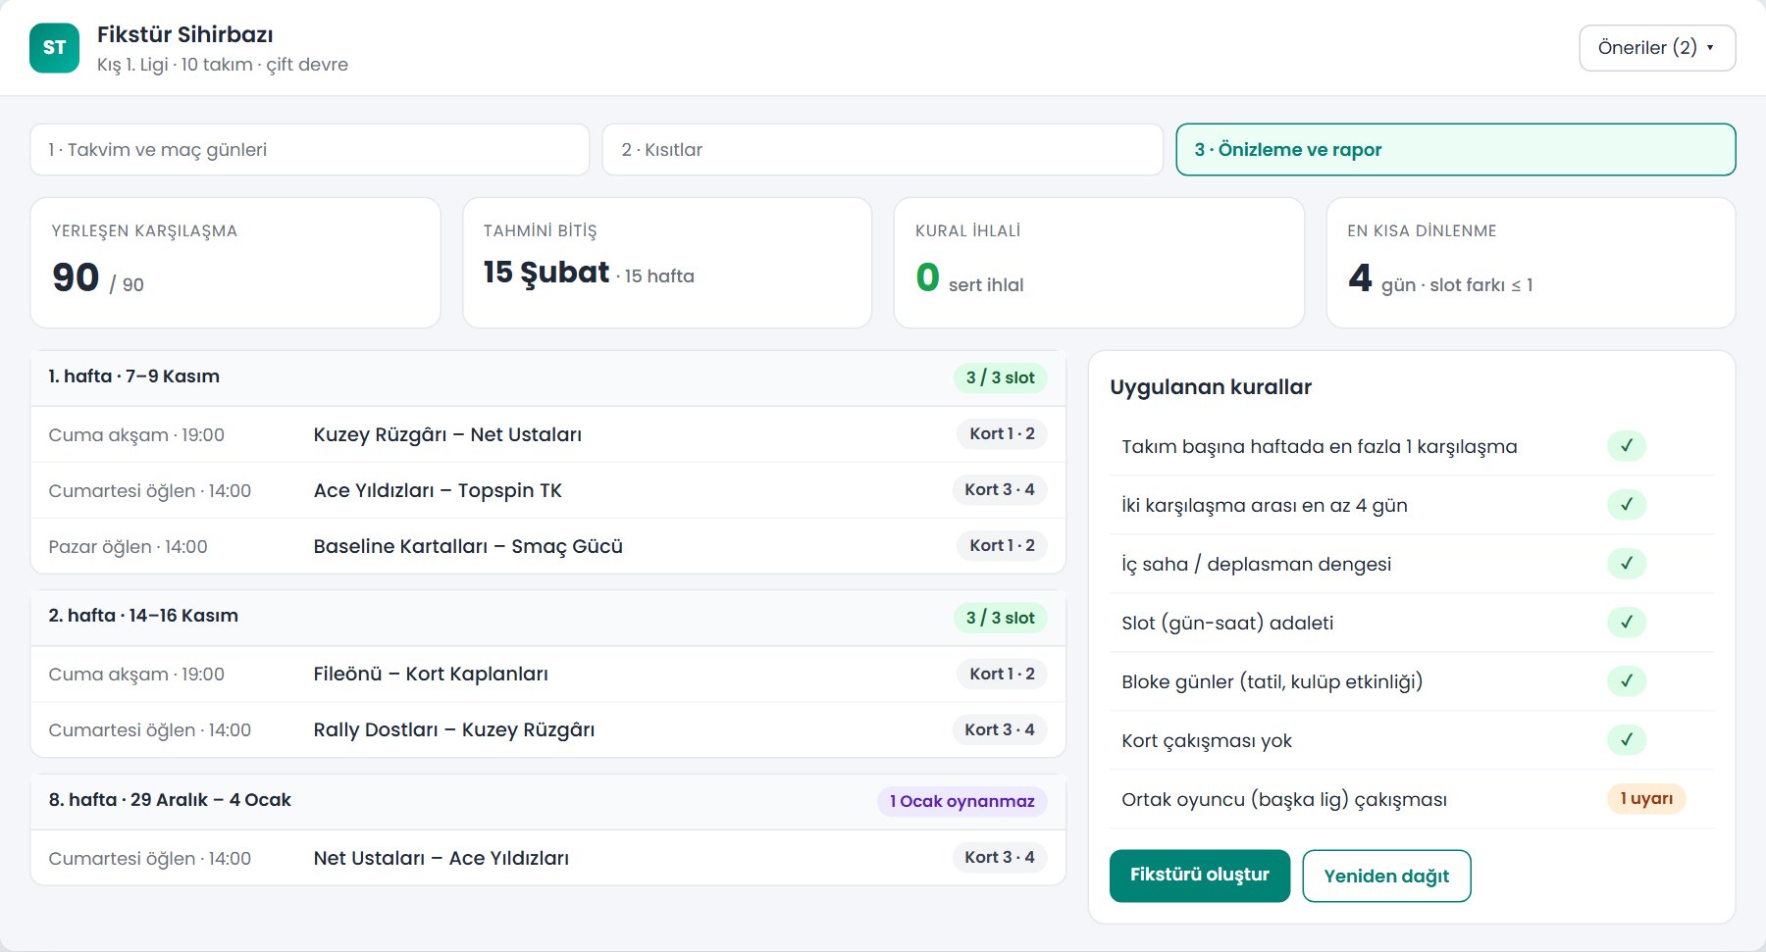
Task: Click the Tahmini bitiş 15 Şubat card
Action: click(x=667, y=263)
